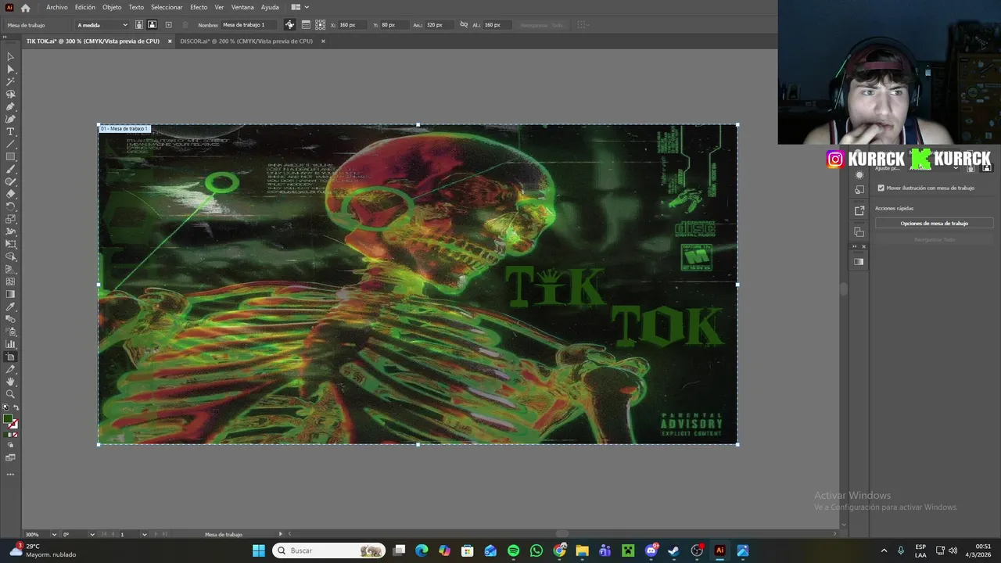Open the rotation angle dropdown in status bar
This screenshot has width=1001, height=563.
click(92, 534)
